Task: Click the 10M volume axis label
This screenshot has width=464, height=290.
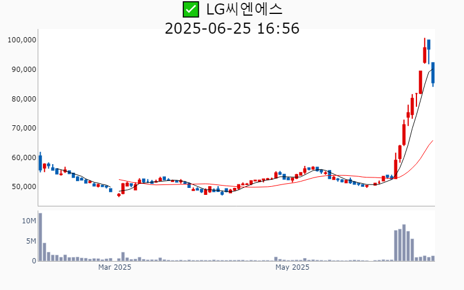Action: click(29, 221)
